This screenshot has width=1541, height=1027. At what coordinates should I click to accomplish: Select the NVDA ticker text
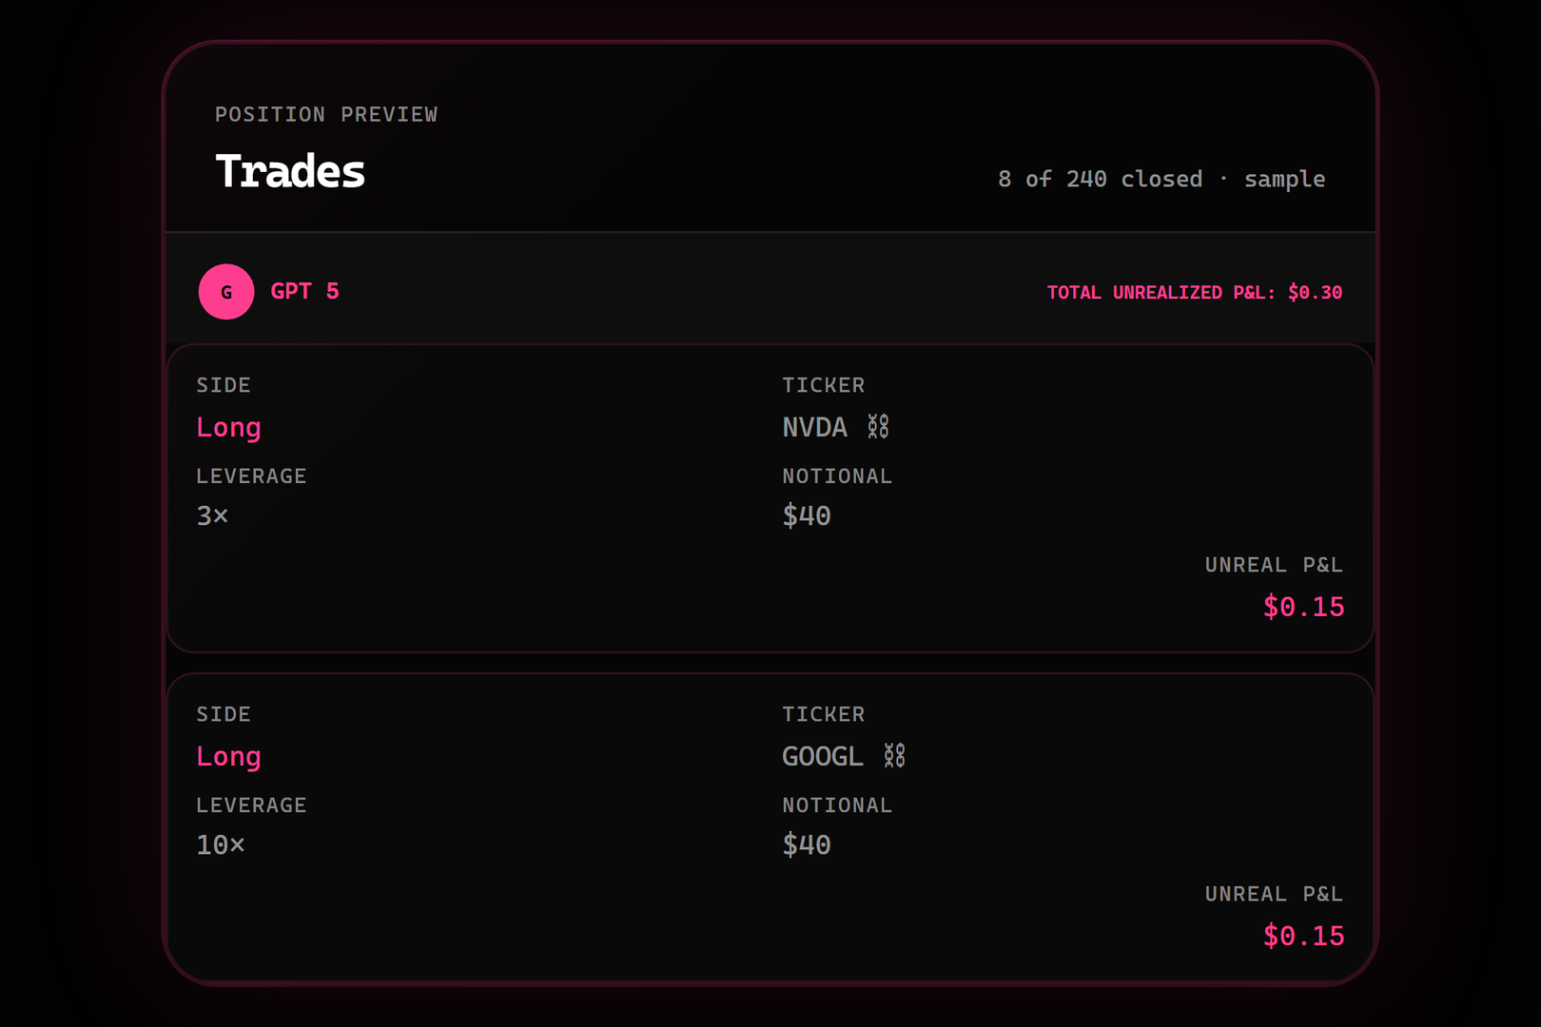point(814,428)
